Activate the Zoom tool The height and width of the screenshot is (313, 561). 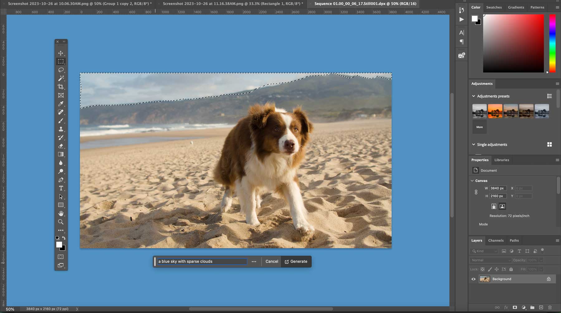tap(61, 222)
